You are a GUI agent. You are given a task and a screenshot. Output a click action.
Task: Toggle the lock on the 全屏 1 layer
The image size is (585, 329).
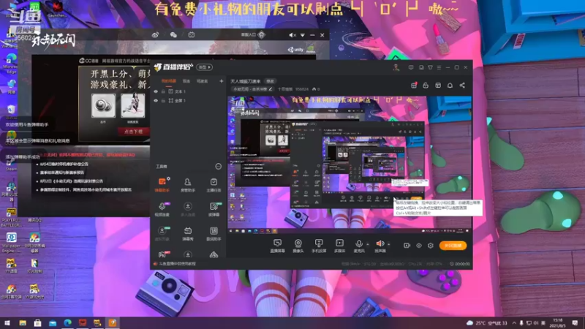163,101
